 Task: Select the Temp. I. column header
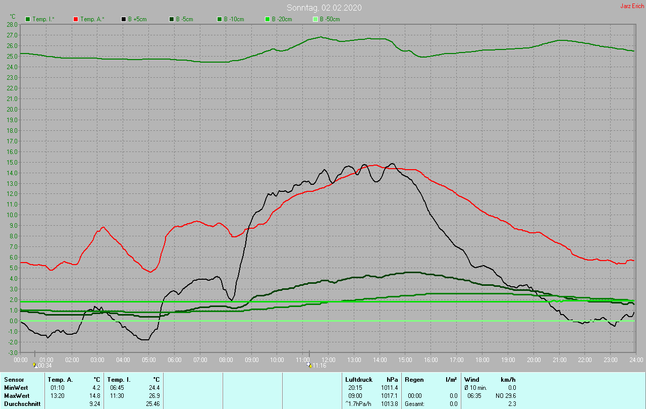pos(119,379)
